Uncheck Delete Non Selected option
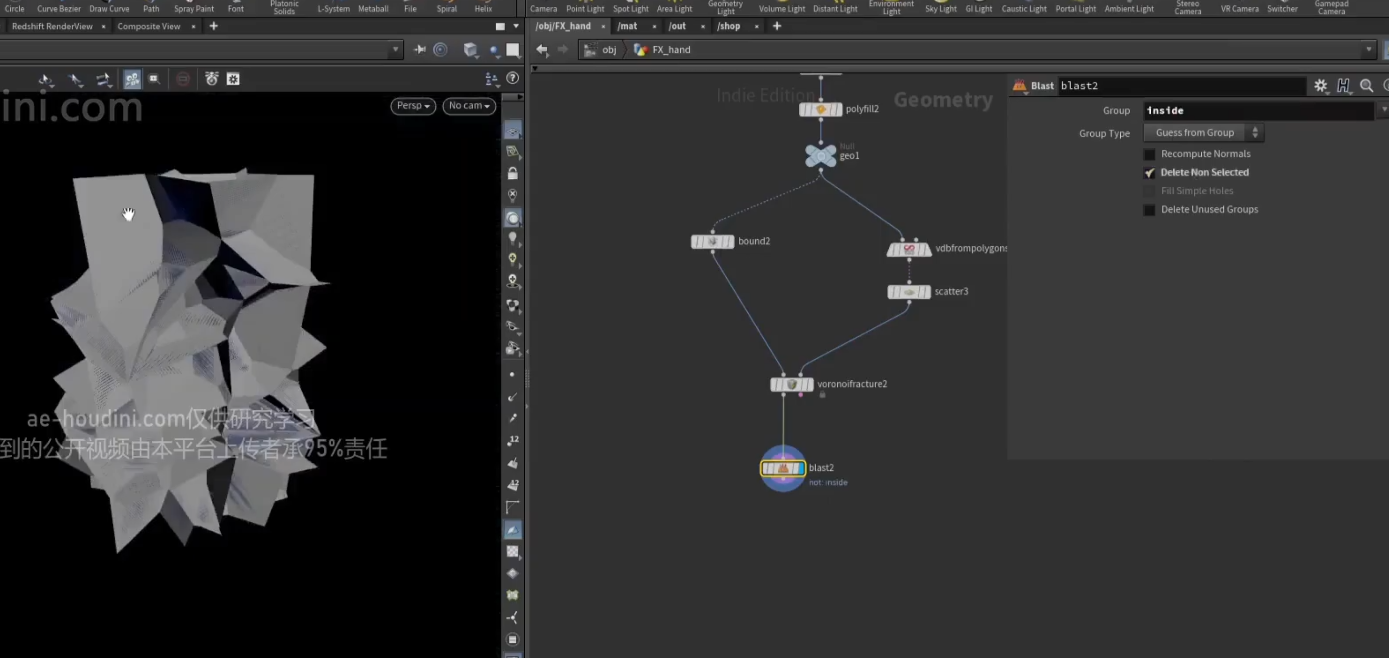This screenshot has width=1389, height=658. (x=1149, y=172)
